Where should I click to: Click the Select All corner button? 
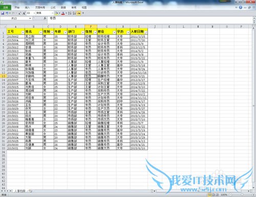click(x=3, y=27)
